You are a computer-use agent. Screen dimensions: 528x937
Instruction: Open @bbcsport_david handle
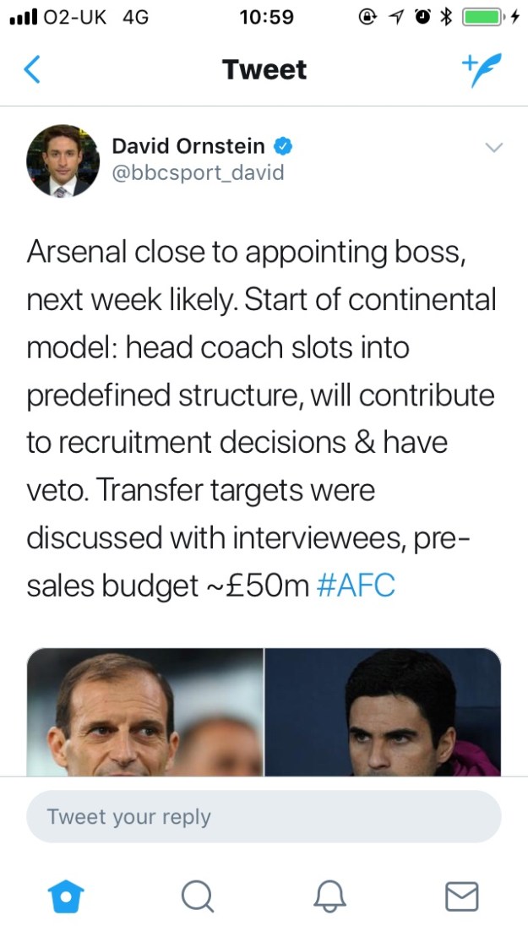tap(198, 173)
